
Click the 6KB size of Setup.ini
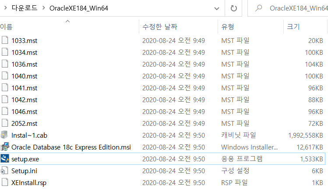[317, 171]
